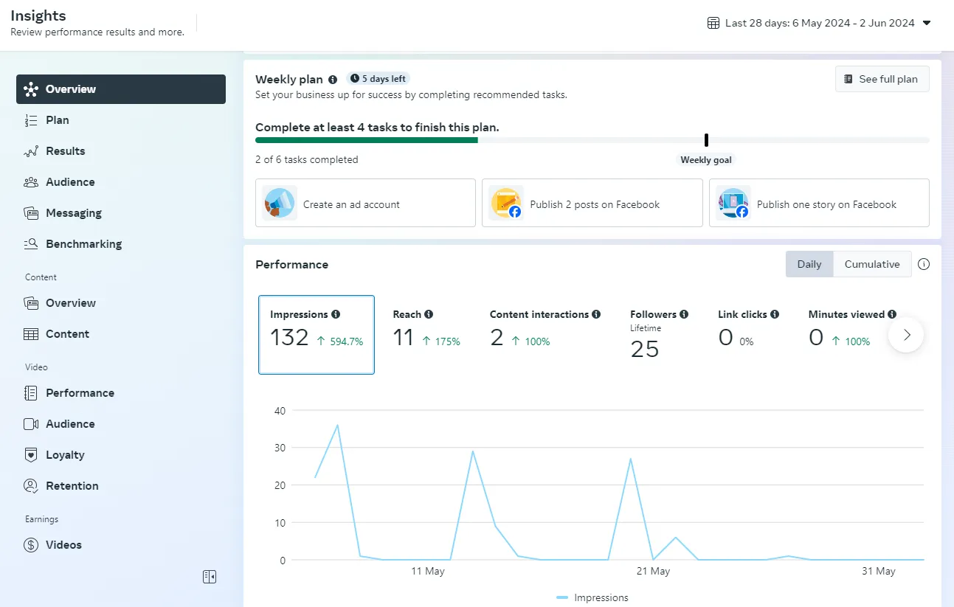Click the Weekly goal marker on progress bar

click(x=706, y=140)
